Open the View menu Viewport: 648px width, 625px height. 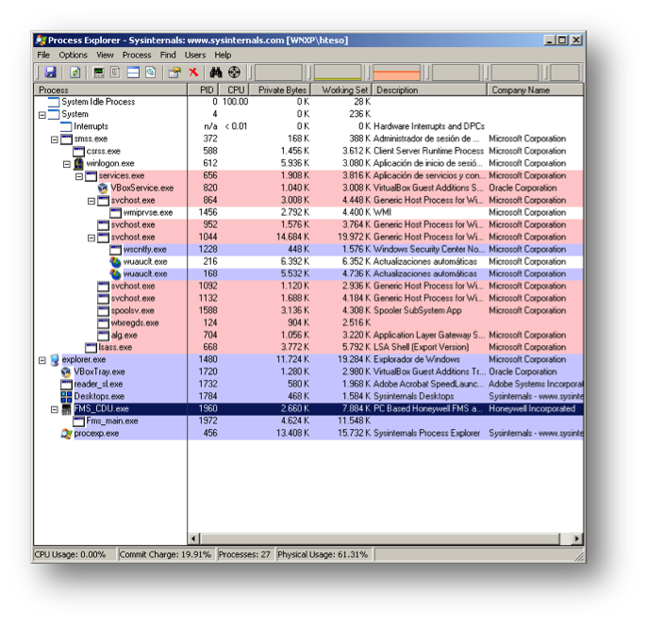[105, 55]
